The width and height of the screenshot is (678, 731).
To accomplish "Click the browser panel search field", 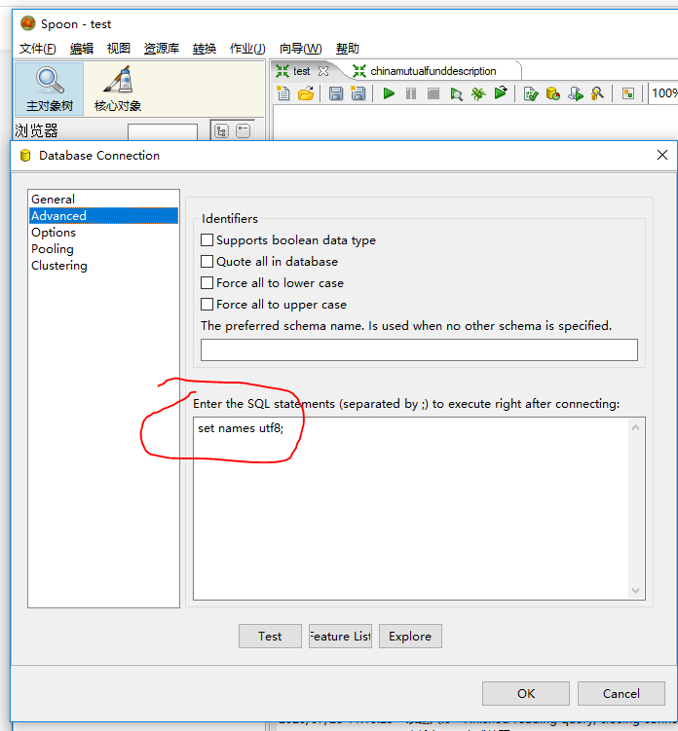I will pyautogui.click(x=163, y=132).
